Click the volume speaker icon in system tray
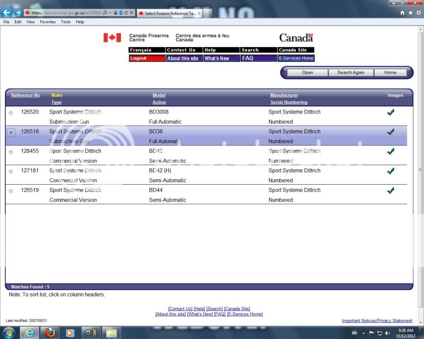This screenshot has width=424, height=339. pos(388,333)
